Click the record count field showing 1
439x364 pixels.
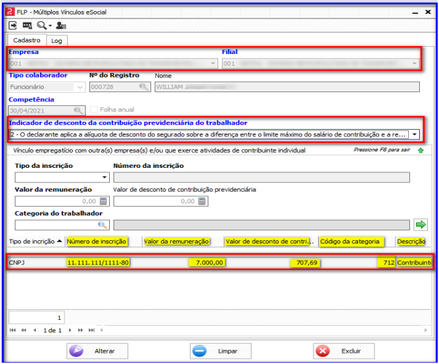tap(37, 318)
